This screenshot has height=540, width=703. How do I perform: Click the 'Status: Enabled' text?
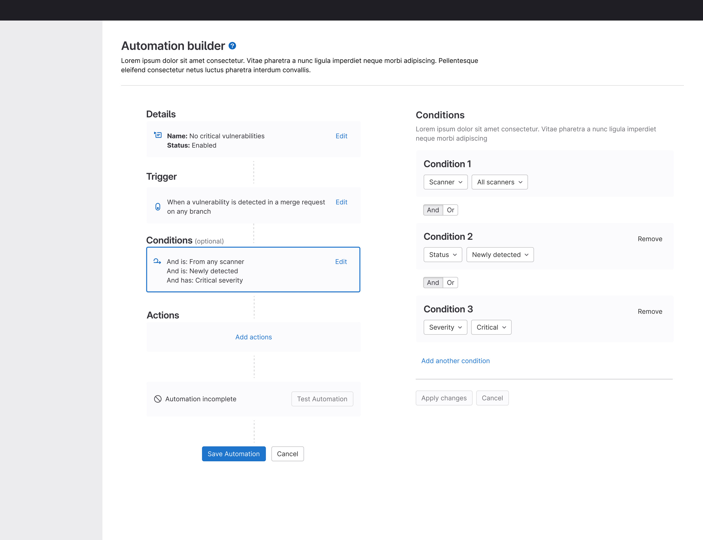[x=191, y=145]
